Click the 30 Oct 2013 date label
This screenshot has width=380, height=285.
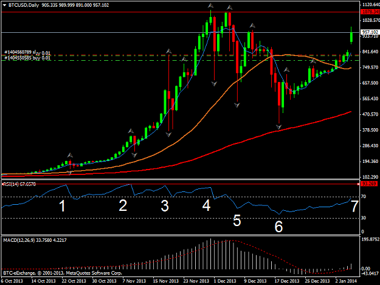coord(104,281)
